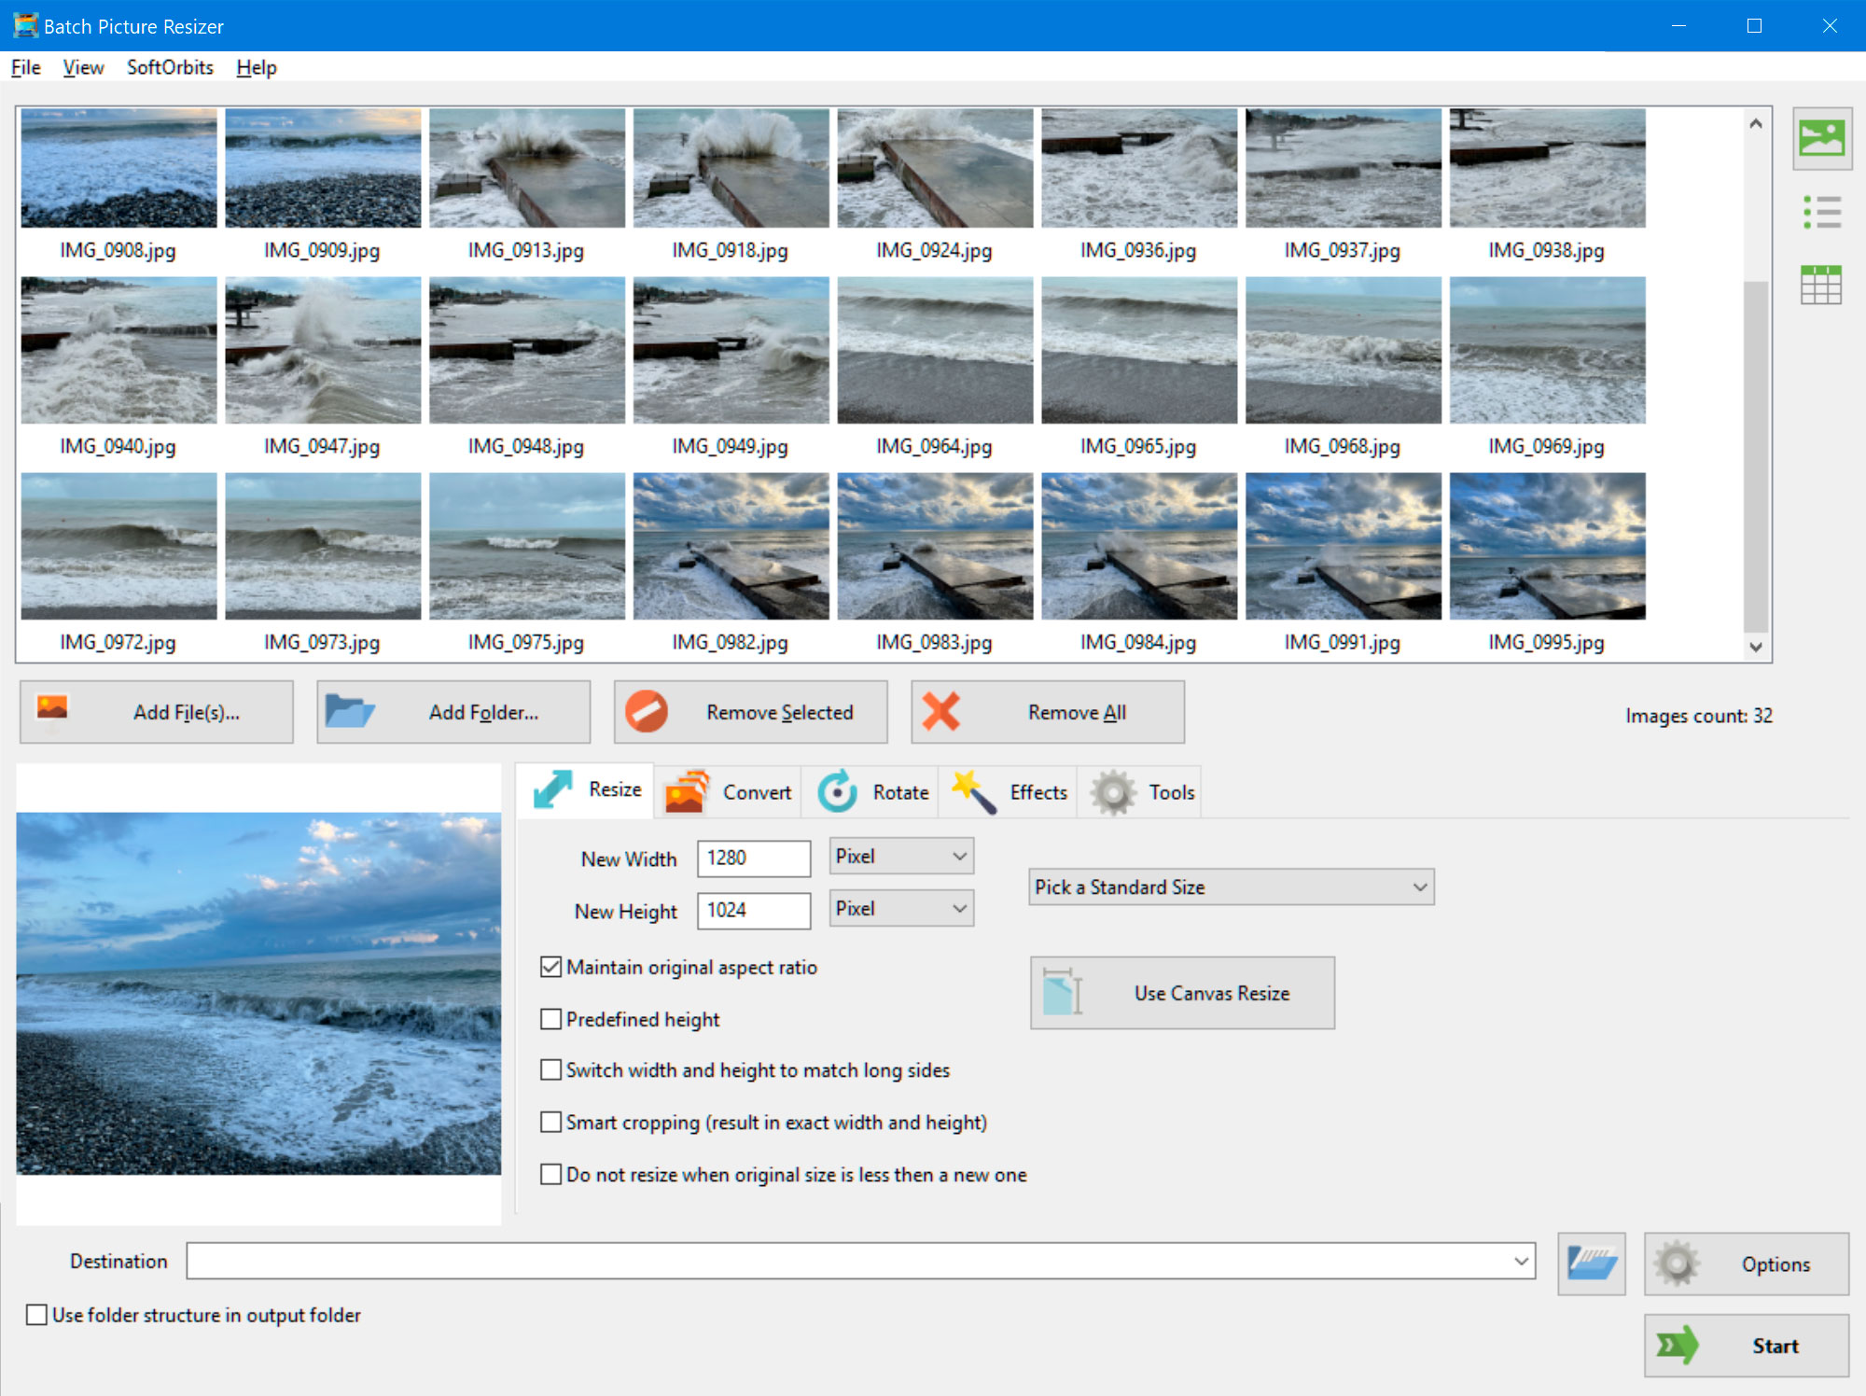Open the Rotate tab via its rotation icon
This screenshot has width=1866, height=1396.
[838, 791]
